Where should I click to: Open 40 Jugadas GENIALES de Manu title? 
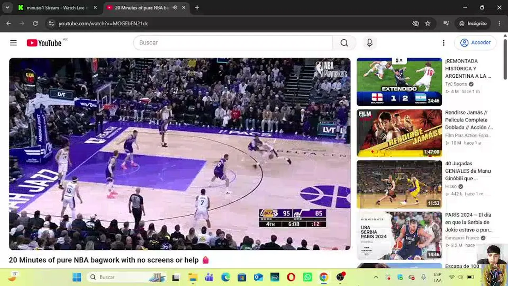pyautogui.click(x=468, y=171)
